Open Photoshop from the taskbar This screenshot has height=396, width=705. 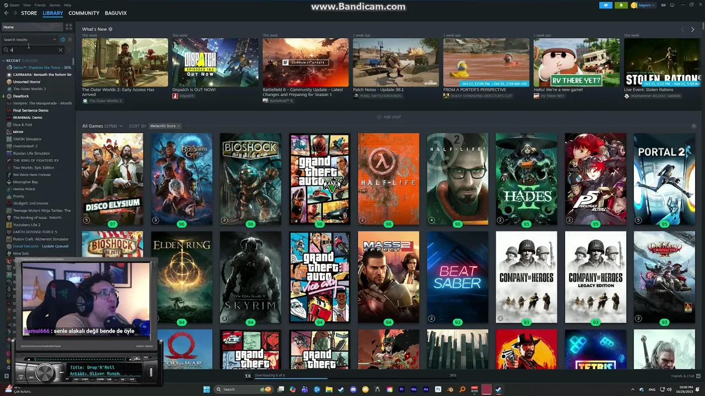(438, 389)
